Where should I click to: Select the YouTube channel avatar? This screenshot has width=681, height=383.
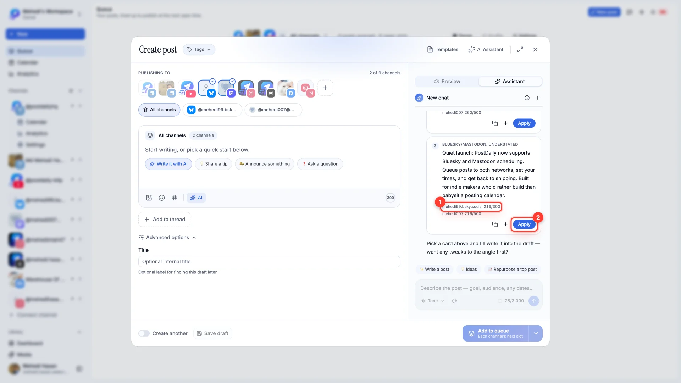[187, 88]
